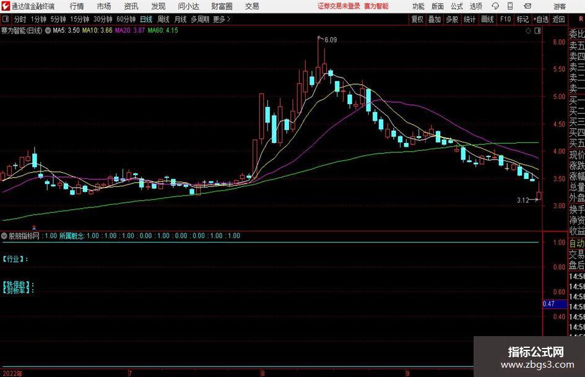Viewport: 585px width, 377px height.
Task: Click the 多股 multi-stock button
Action: click(452, 19)
